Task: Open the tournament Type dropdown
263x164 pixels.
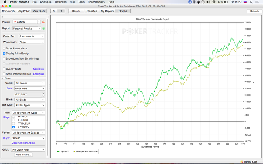Action: (43, 113)
